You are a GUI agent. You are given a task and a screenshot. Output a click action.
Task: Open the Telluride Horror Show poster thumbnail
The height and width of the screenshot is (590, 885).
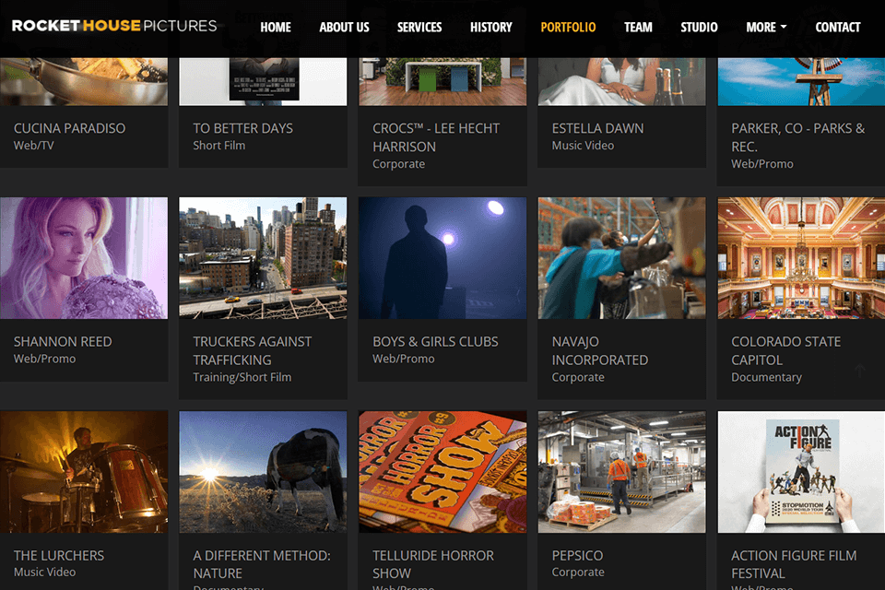click(x=442, y=472)
